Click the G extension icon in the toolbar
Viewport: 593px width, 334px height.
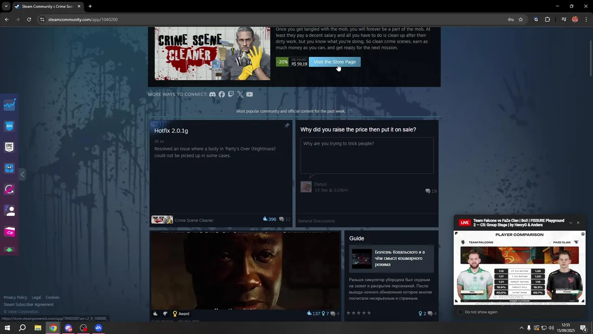point(536,19)
